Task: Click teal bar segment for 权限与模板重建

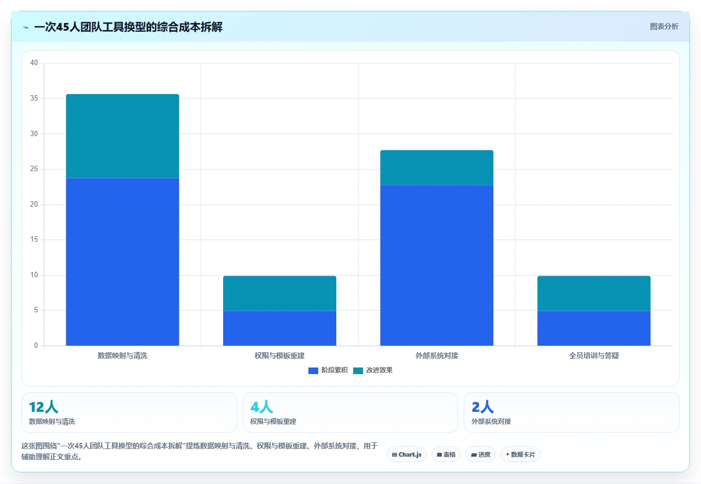Action: tap(279, 293)
